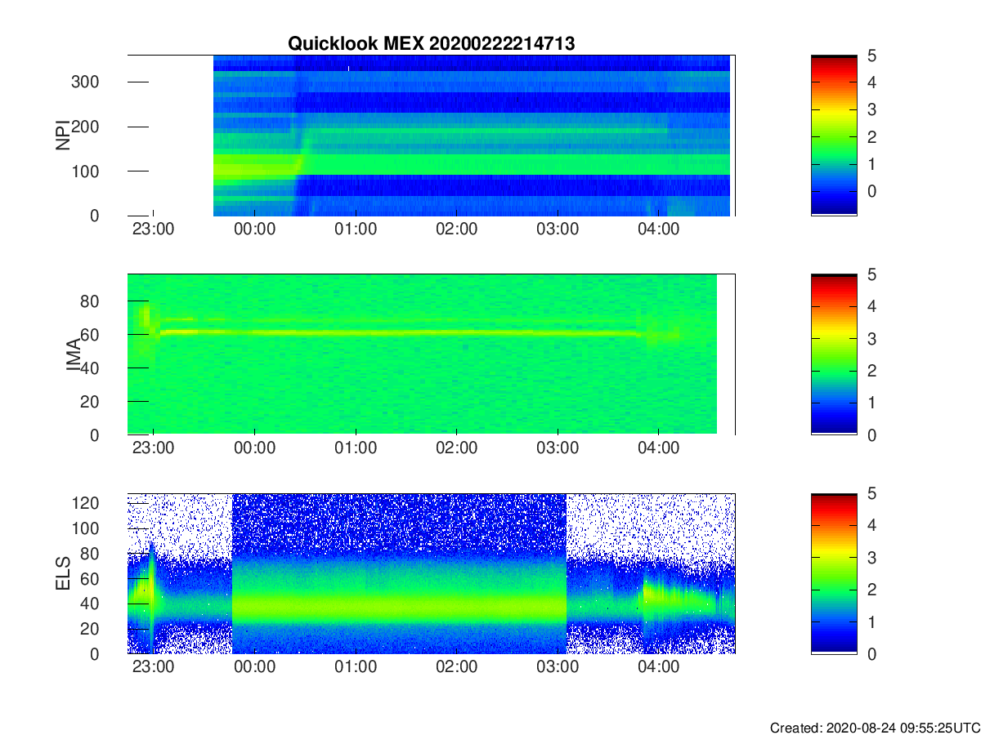Click "01:00" under the NPI plot
The height and width of the screenshot is (735, 981).
pyautogui.click(x=356, y=229)
